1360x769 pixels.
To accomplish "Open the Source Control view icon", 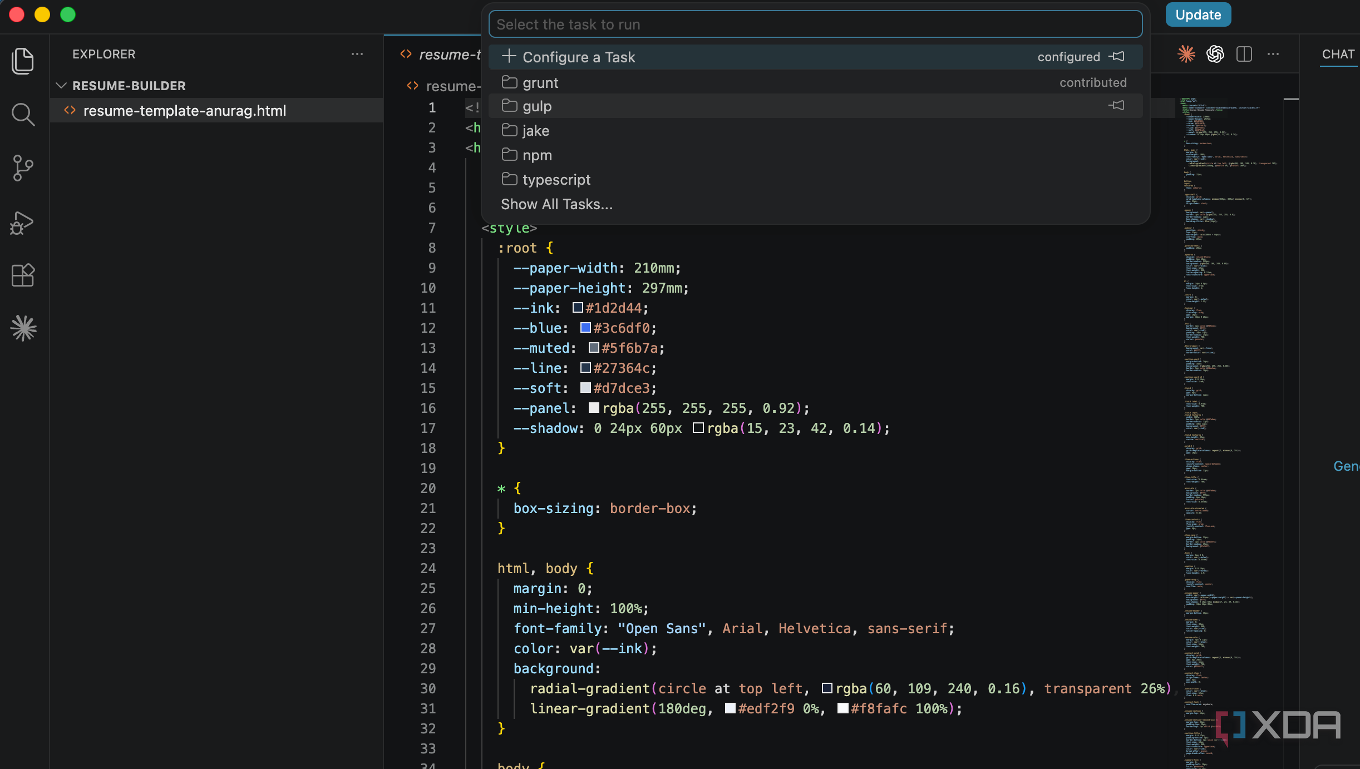I will point(23,168).
